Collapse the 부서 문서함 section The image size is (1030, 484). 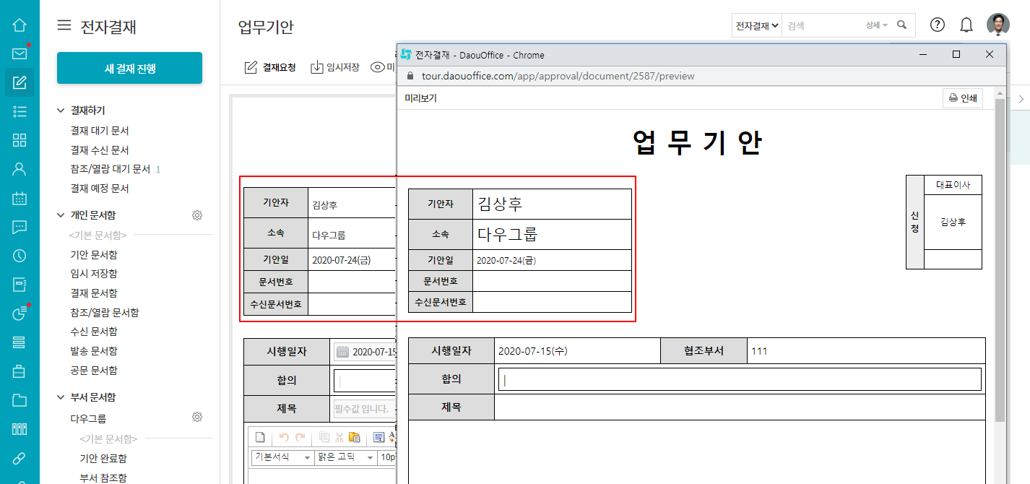(x=61, y=397)
